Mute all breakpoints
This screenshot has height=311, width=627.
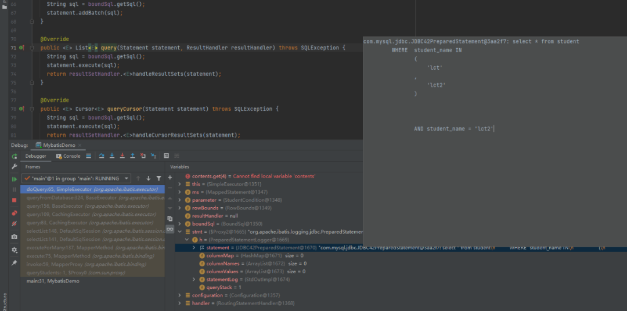click(x=15, y=223)
